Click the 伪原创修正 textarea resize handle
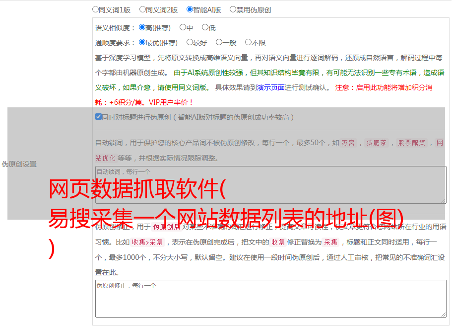 tap(443, 314)
